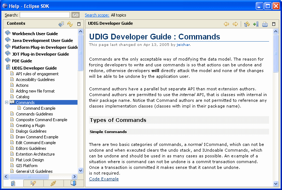Add a bookmark for this help page

[255, 24]
